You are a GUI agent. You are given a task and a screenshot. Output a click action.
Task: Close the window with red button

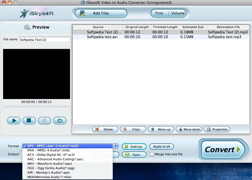(x=4, y=3)
